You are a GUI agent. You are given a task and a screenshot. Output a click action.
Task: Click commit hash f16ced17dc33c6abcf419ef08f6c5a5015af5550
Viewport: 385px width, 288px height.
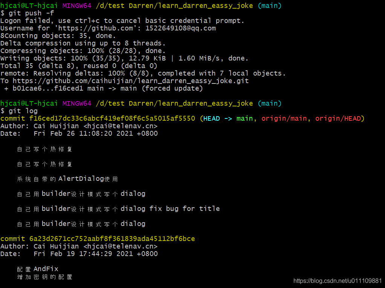(112, 119)
